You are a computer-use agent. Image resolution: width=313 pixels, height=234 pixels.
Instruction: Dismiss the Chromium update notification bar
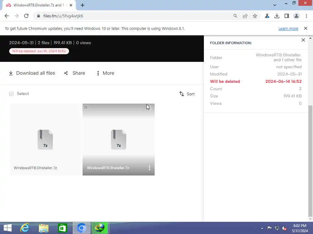306,28
